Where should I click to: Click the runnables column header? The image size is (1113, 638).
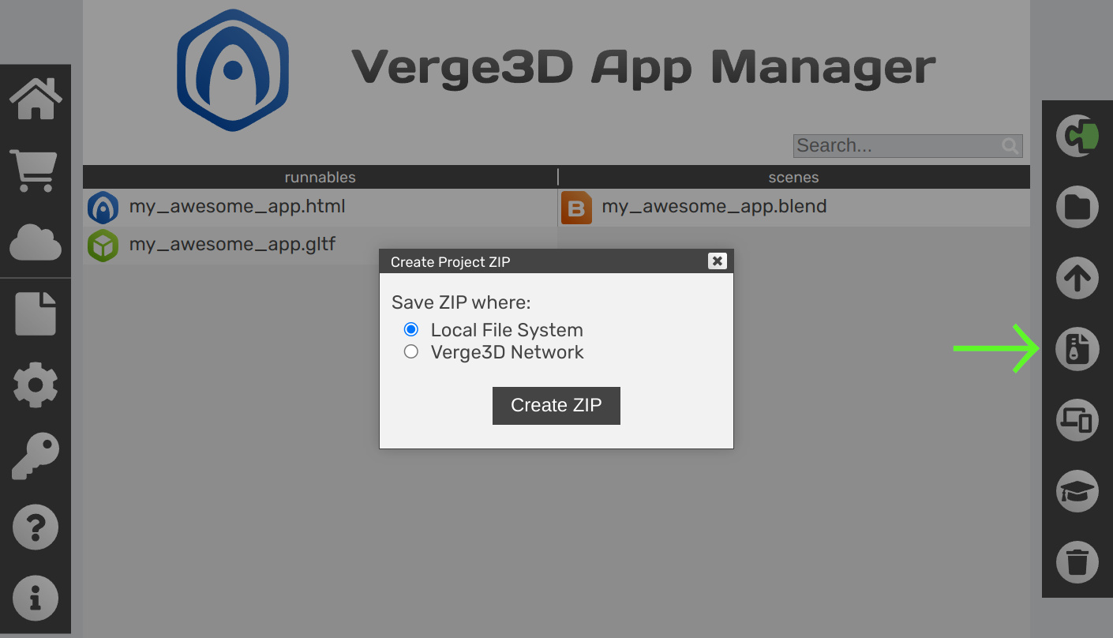click(320, 177)
